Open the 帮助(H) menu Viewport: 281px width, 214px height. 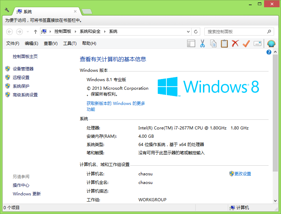coord(89,43)
